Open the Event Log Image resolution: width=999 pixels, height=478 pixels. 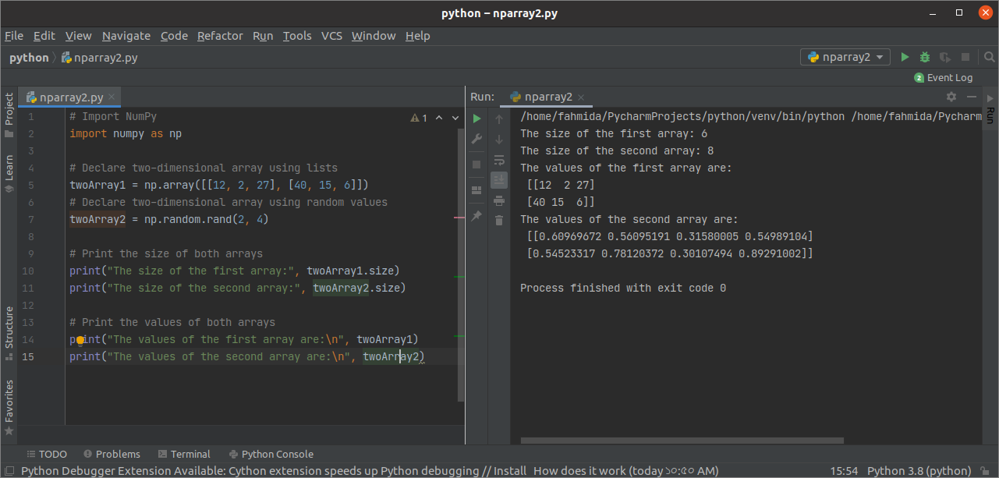(x=944, y=77)
